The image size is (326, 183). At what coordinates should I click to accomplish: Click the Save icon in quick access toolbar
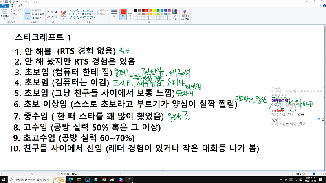(7, 2)
